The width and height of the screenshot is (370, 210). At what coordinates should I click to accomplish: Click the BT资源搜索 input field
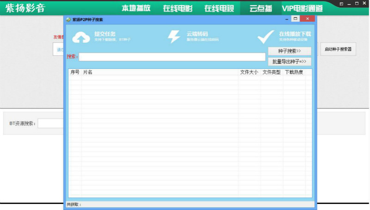(50, 123)
